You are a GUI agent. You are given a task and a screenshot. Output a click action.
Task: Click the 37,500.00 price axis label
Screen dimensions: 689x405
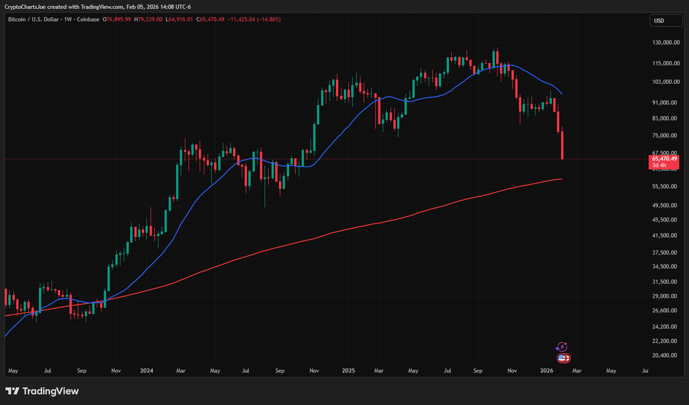coord(666,252)
